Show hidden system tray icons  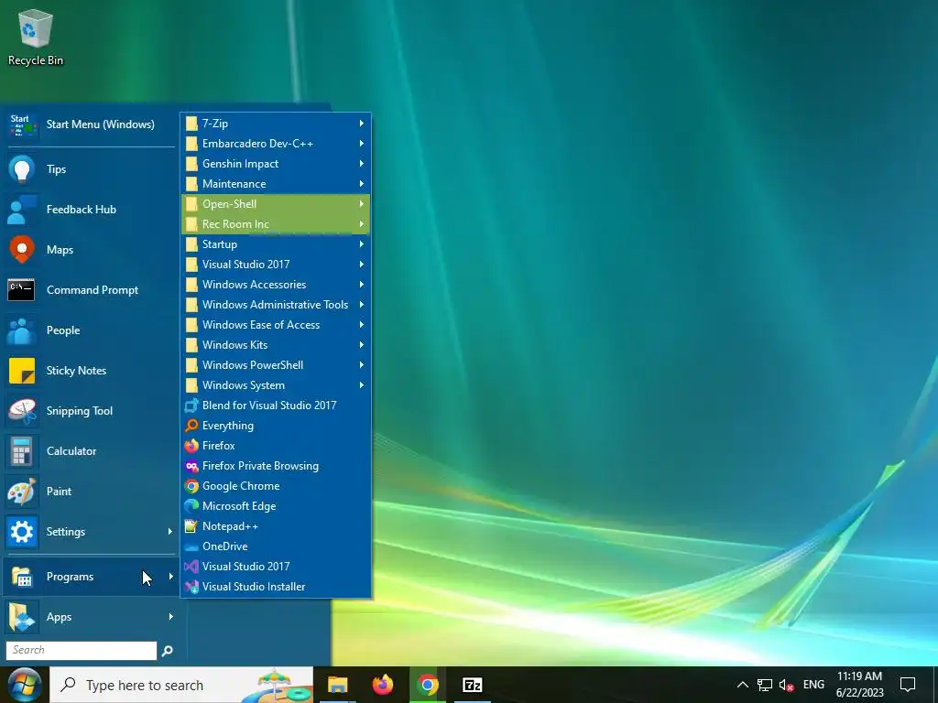(x=742, y=685)
